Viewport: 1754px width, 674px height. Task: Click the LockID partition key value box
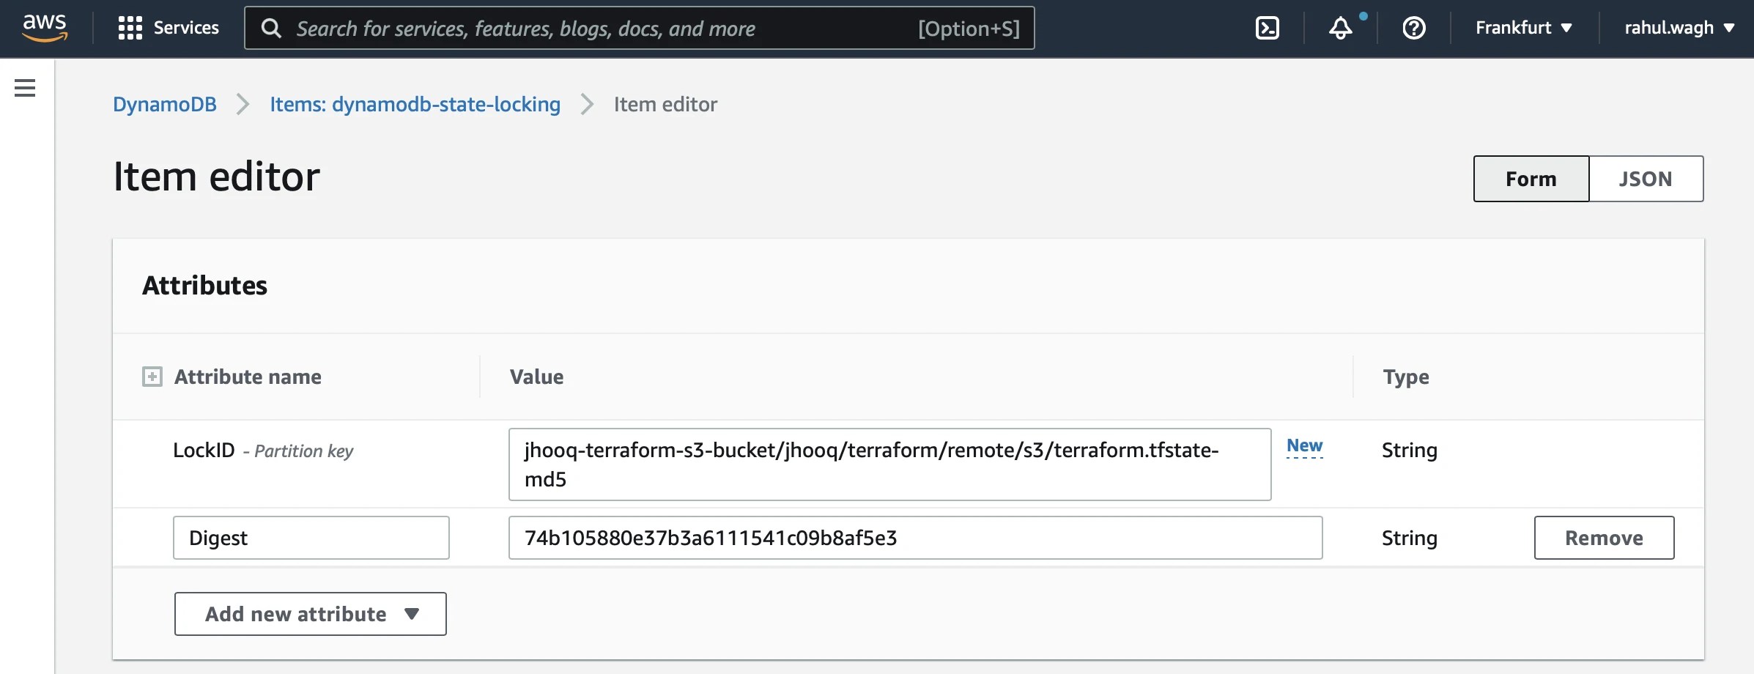(889, 464)
